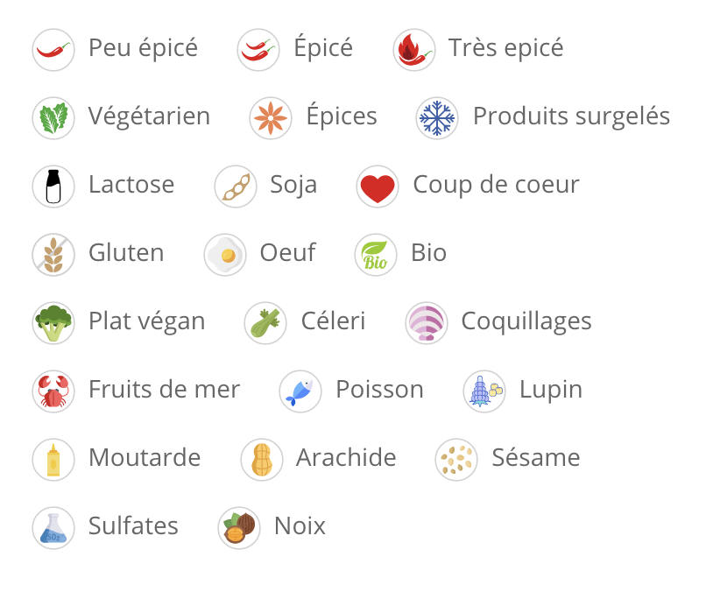The width and height of the screenshot is (706, 592).
Task: Click the leafy Végétarien icon
Action: coord(53,117)
